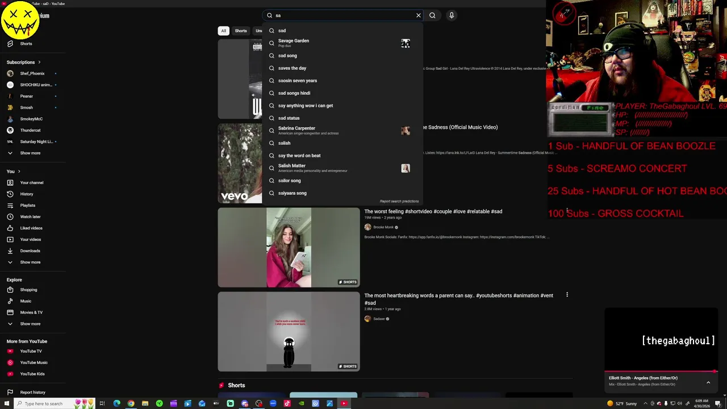Open more options for heartbreaking words video

[x=567, y=295]
